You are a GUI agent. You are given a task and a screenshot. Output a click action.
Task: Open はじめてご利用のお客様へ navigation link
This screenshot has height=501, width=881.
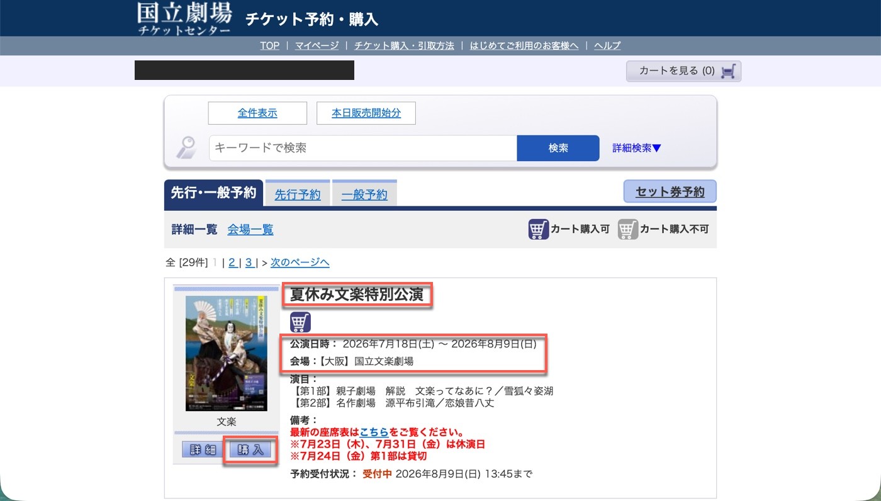(524, 45)
